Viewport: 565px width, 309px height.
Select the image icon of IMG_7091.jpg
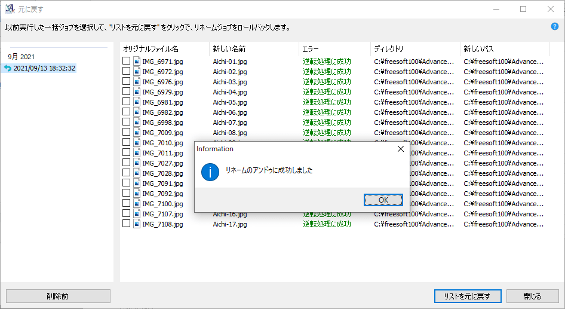(x=137, y=183)
